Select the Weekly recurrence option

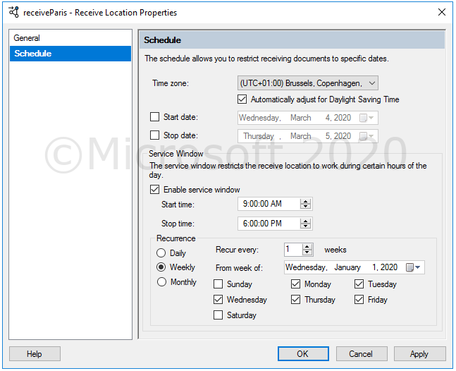161,267
